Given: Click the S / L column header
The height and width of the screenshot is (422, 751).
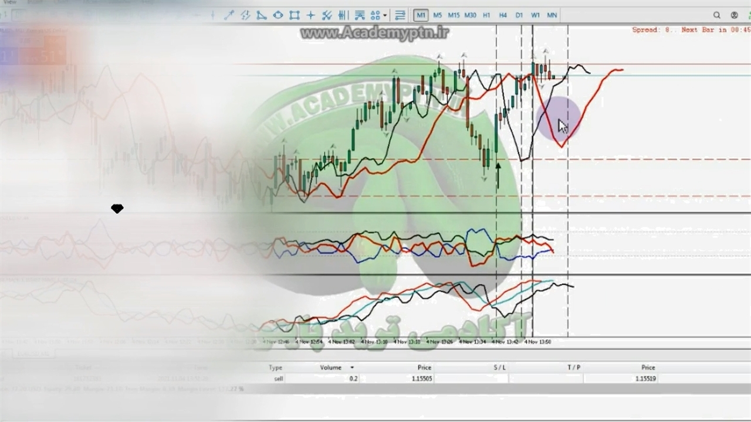Looking at the screenshot, I should click(499, 367).
